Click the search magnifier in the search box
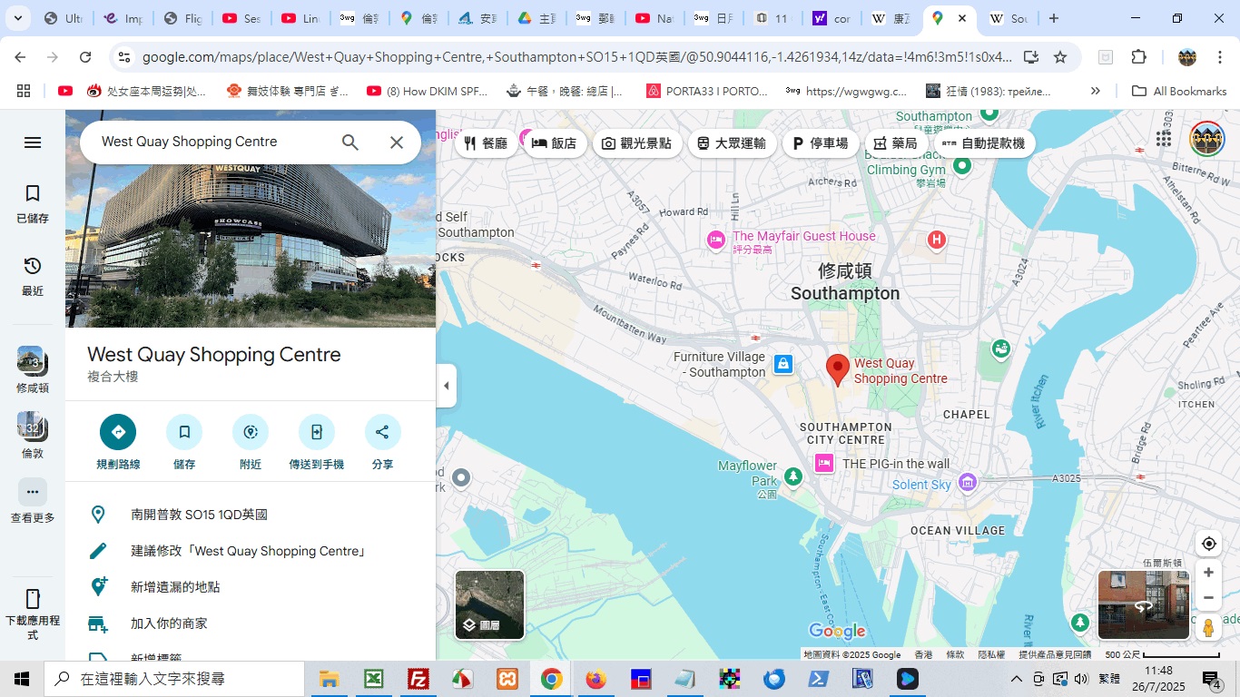 (x=350, y=142)
